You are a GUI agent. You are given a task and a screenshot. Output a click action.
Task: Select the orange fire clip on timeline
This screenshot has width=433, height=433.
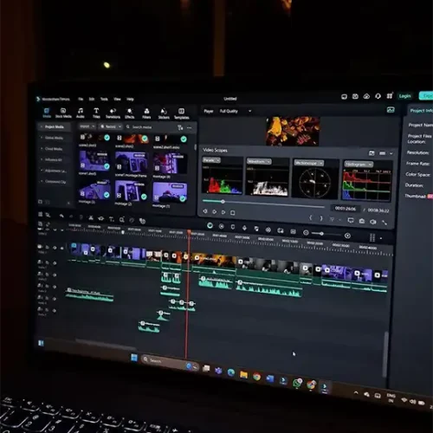click(214, 261)
